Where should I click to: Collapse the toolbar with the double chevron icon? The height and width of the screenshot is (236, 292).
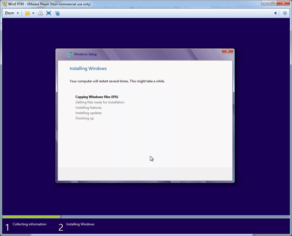tap(275, 13)
